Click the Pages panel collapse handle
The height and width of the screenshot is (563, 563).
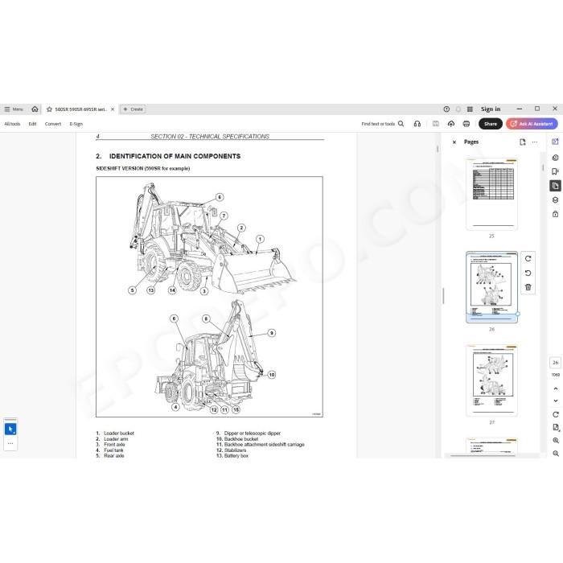(x=443, y=295)
